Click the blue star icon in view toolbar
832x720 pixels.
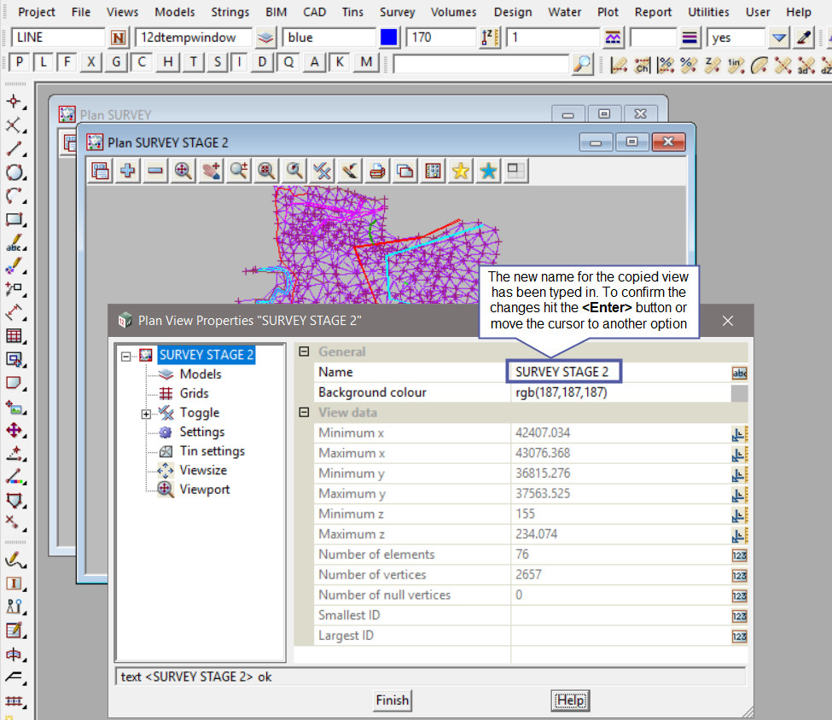488,171
